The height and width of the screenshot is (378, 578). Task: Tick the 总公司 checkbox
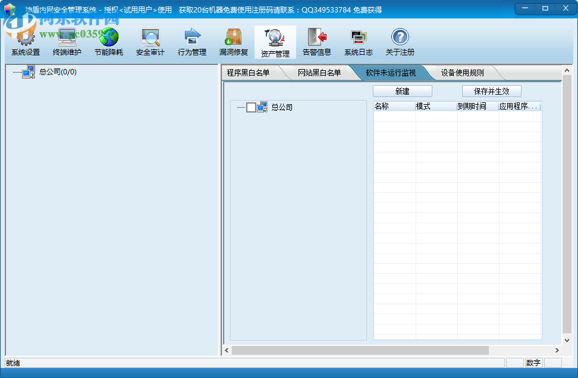click(x=251, y=107)
